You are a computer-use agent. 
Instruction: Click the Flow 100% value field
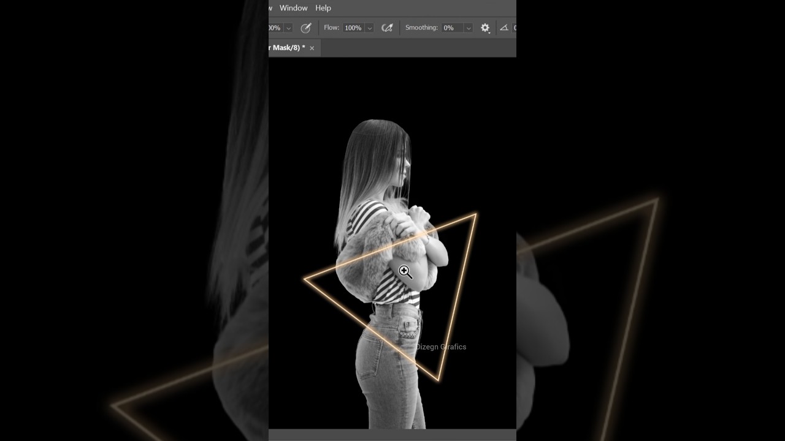[354, 28]
